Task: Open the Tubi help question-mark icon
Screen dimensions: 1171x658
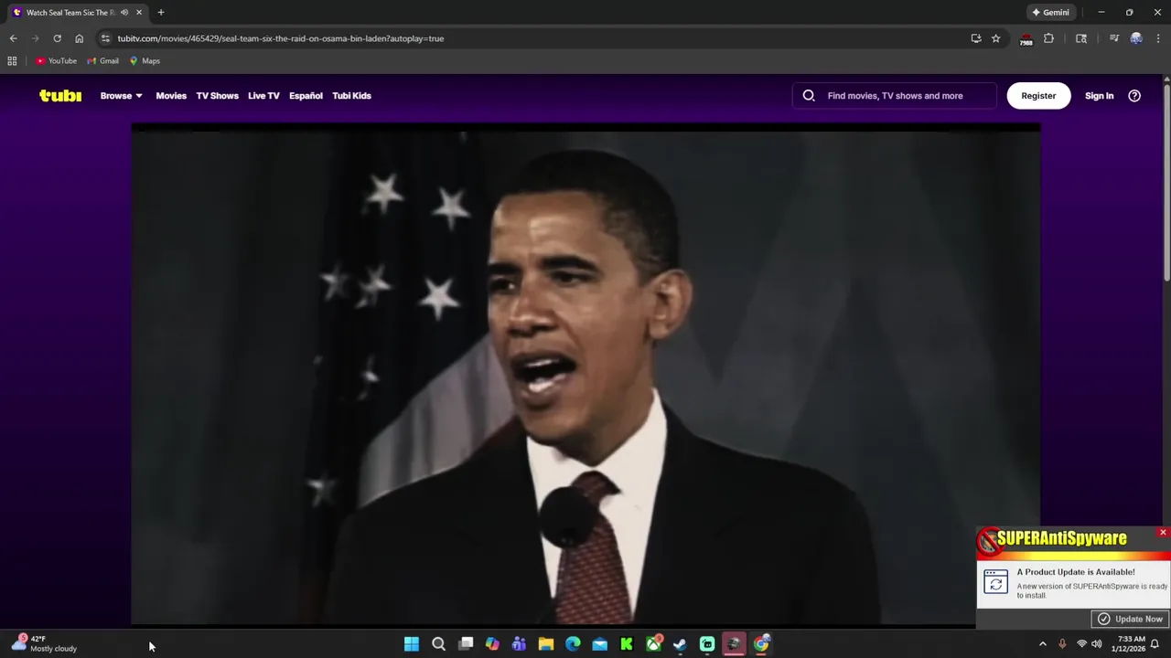Action: point(1134,95)
